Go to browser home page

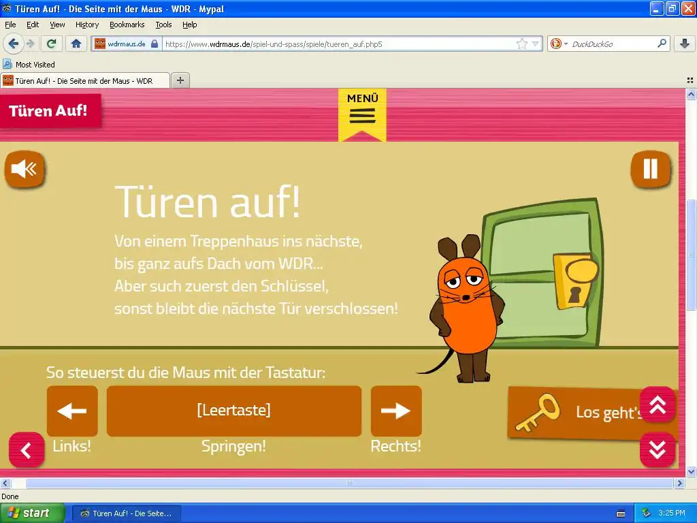(76, 44)
